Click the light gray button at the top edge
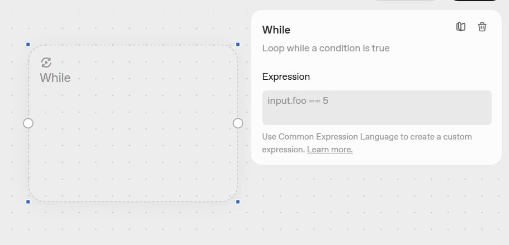Screen dimensions: 509x245 tap(404, 1)
